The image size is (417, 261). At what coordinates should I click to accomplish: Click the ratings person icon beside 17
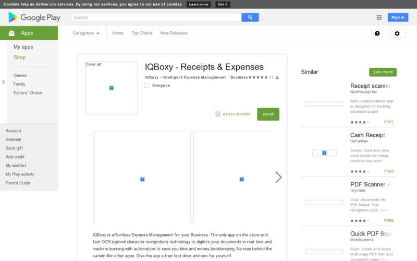277,77
